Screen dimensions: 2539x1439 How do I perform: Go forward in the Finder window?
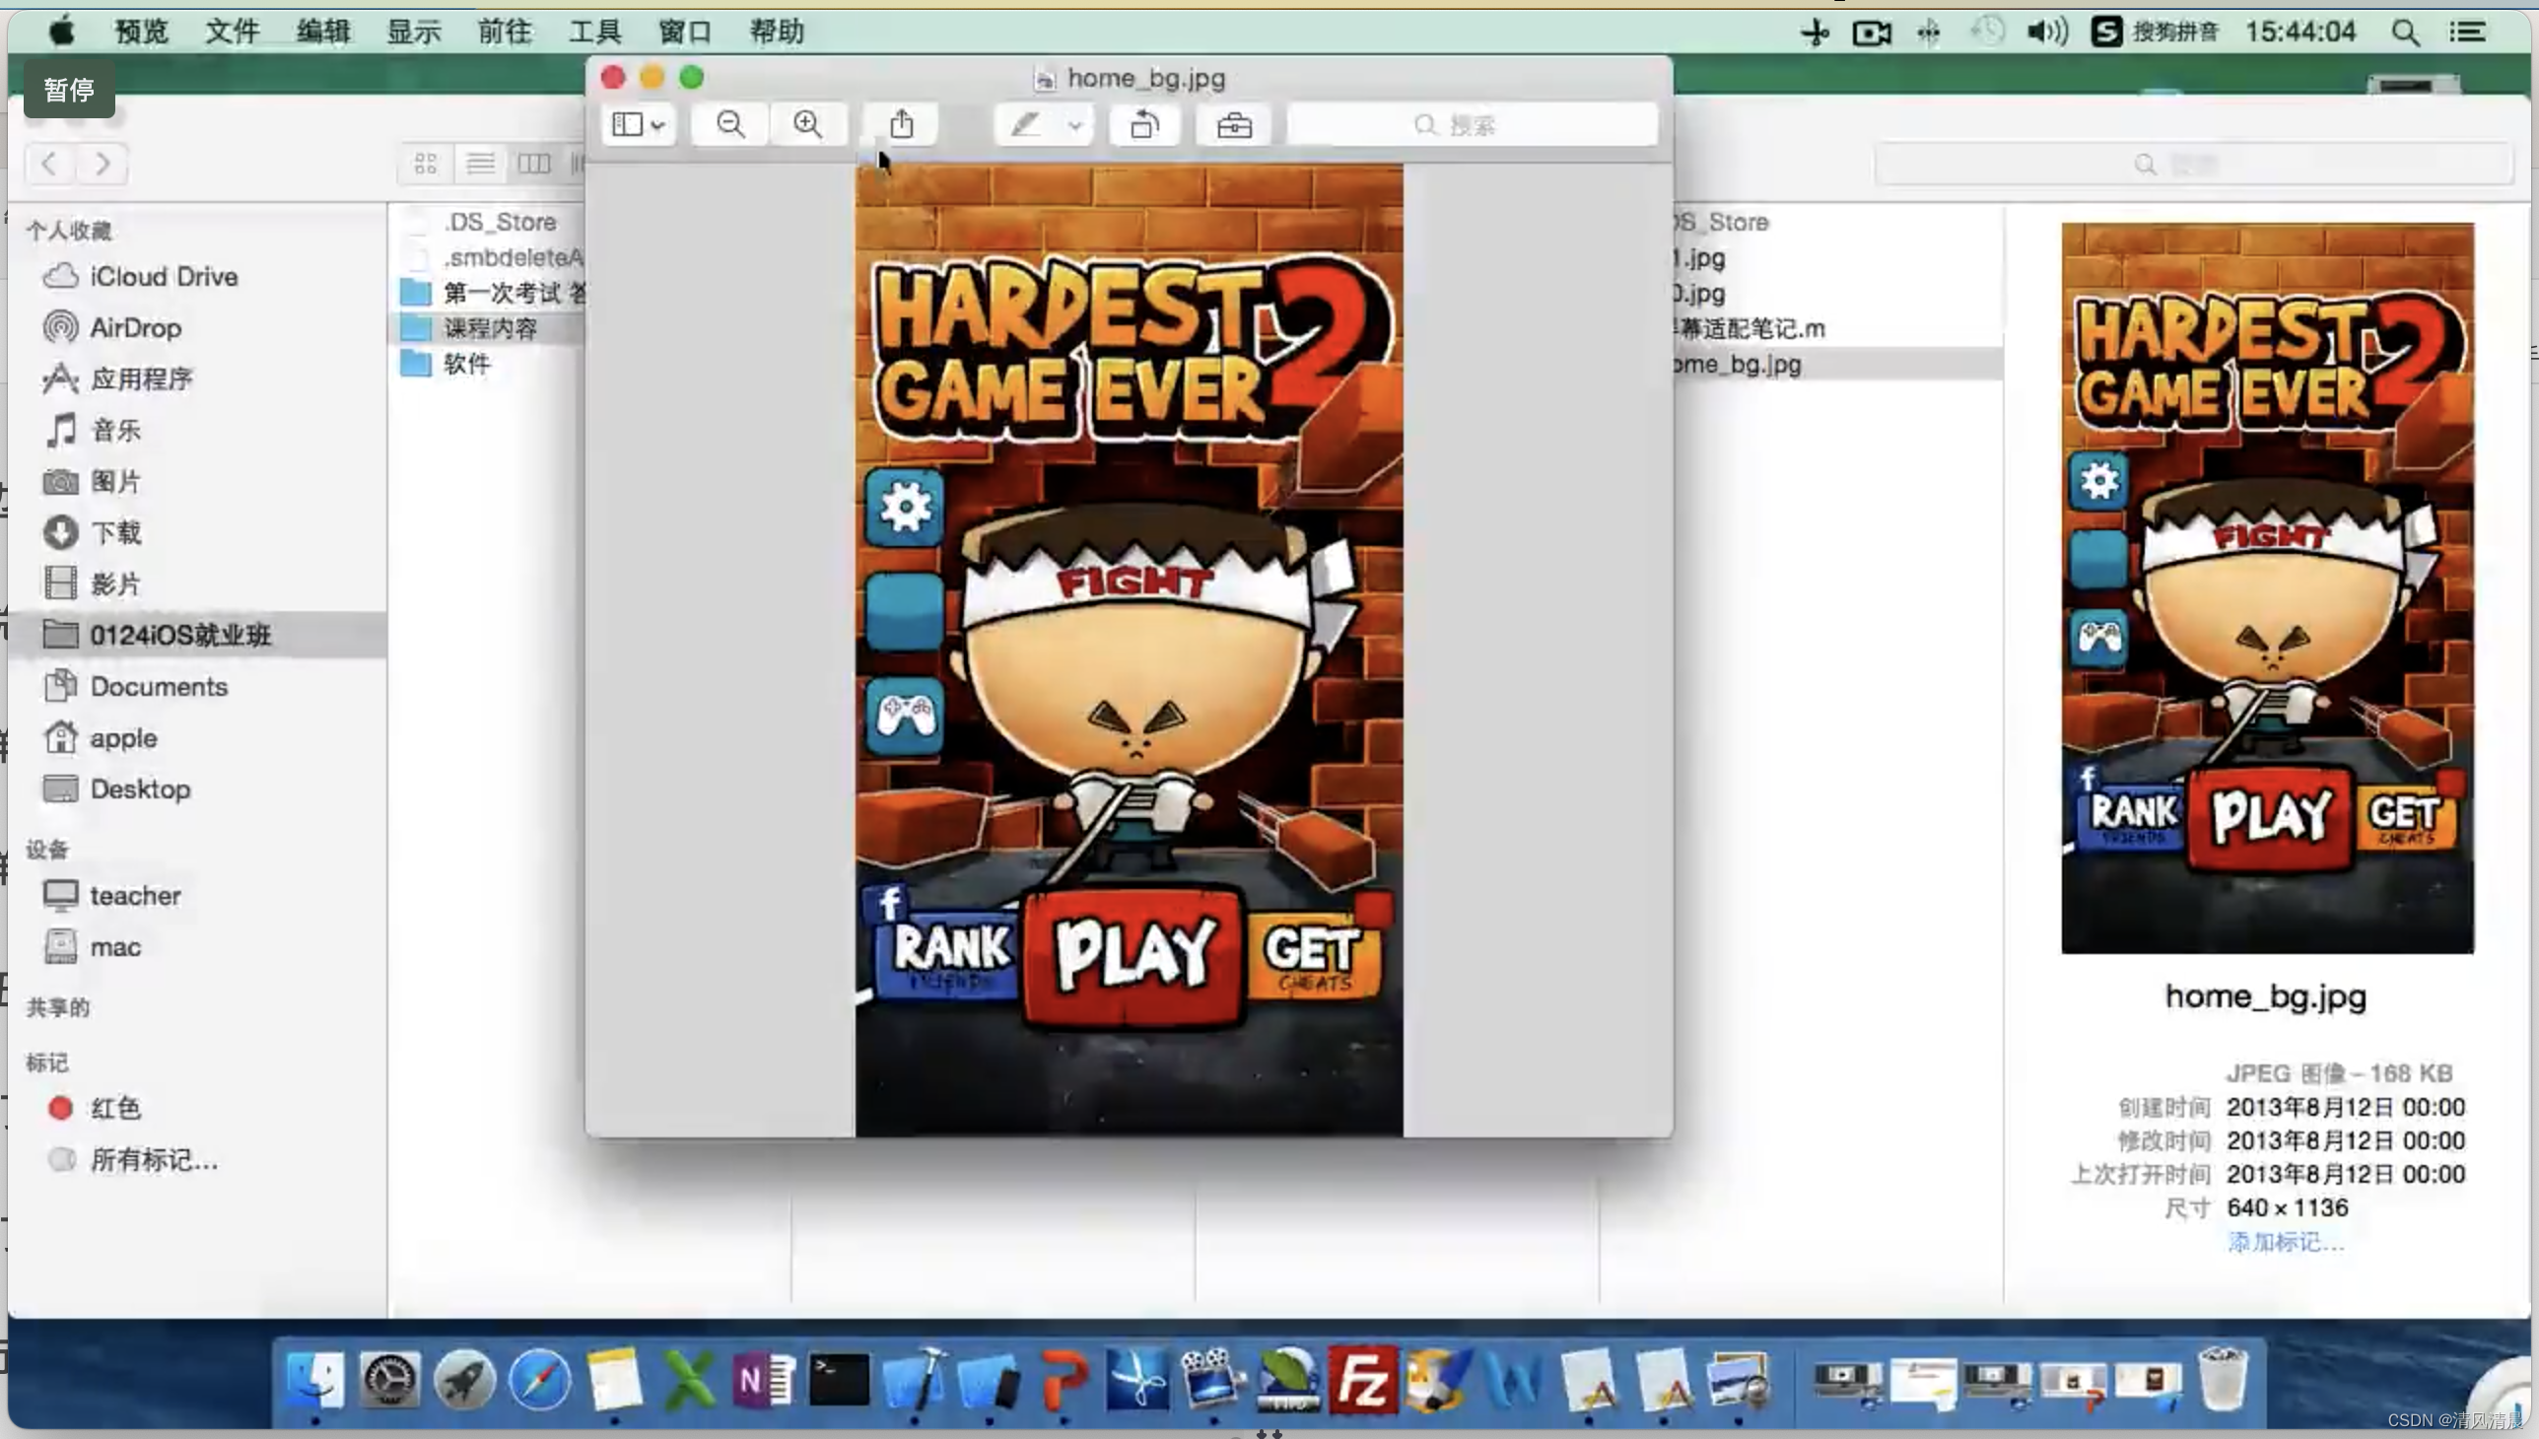coord(102,163)
